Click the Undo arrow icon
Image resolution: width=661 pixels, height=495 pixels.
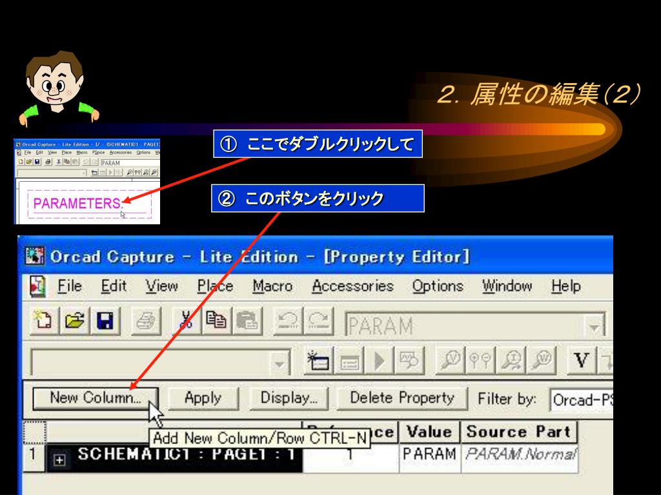288,322
